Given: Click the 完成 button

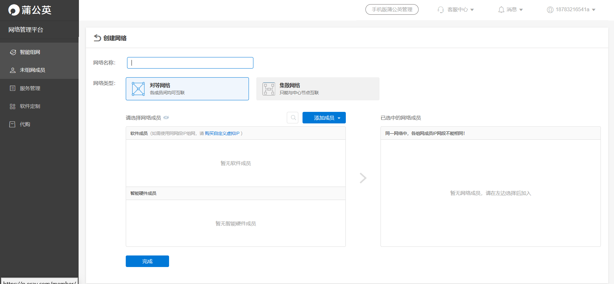Looking at the screenshot, I should pyautogui.click(x=147, y=261).
